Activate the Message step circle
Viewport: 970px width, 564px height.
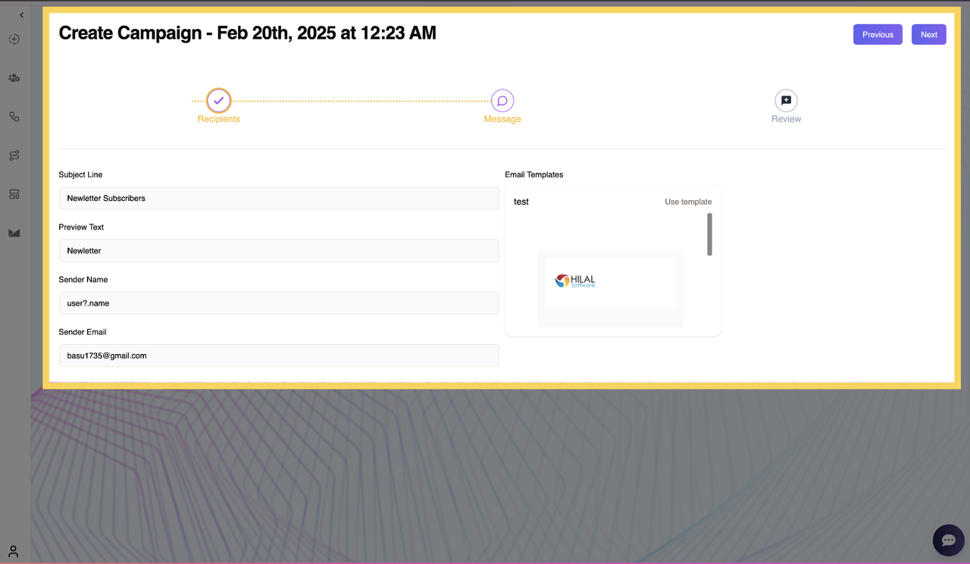tap(502, 100)
